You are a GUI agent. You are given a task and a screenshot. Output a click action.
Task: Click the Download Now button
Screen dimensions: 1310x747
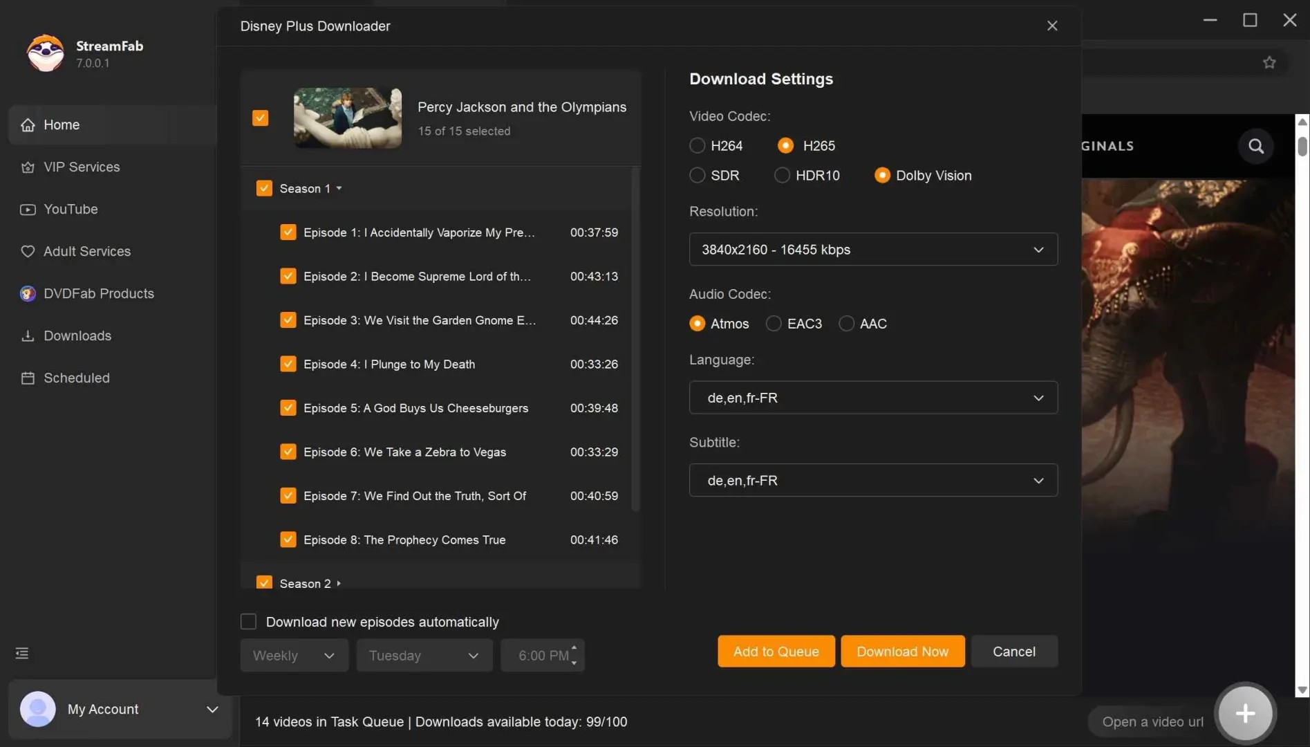902,651
